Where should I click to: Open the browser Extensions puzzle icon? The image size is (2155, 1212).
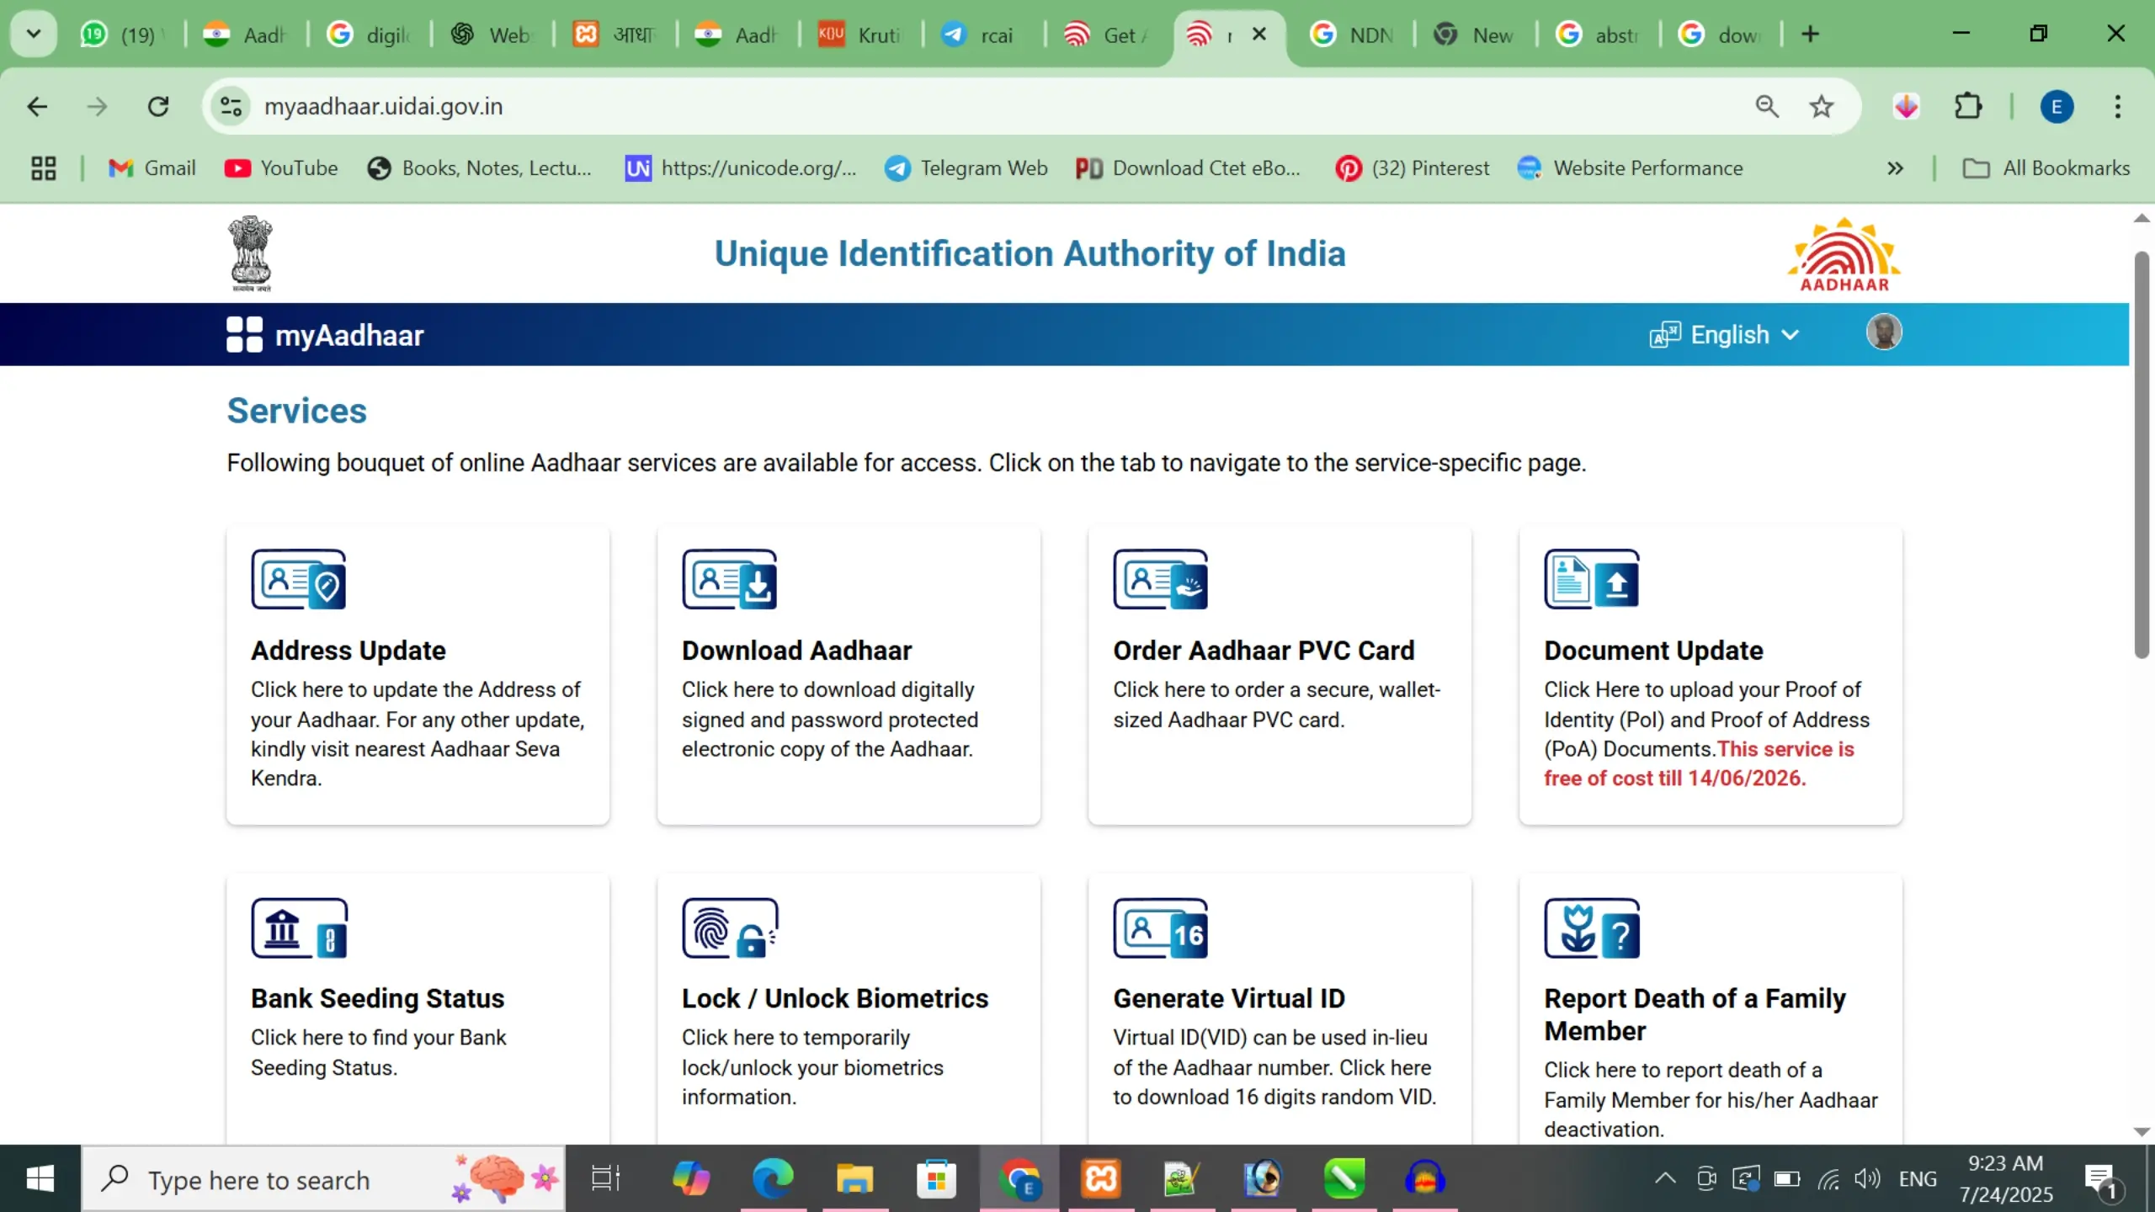pos(1968,107)
